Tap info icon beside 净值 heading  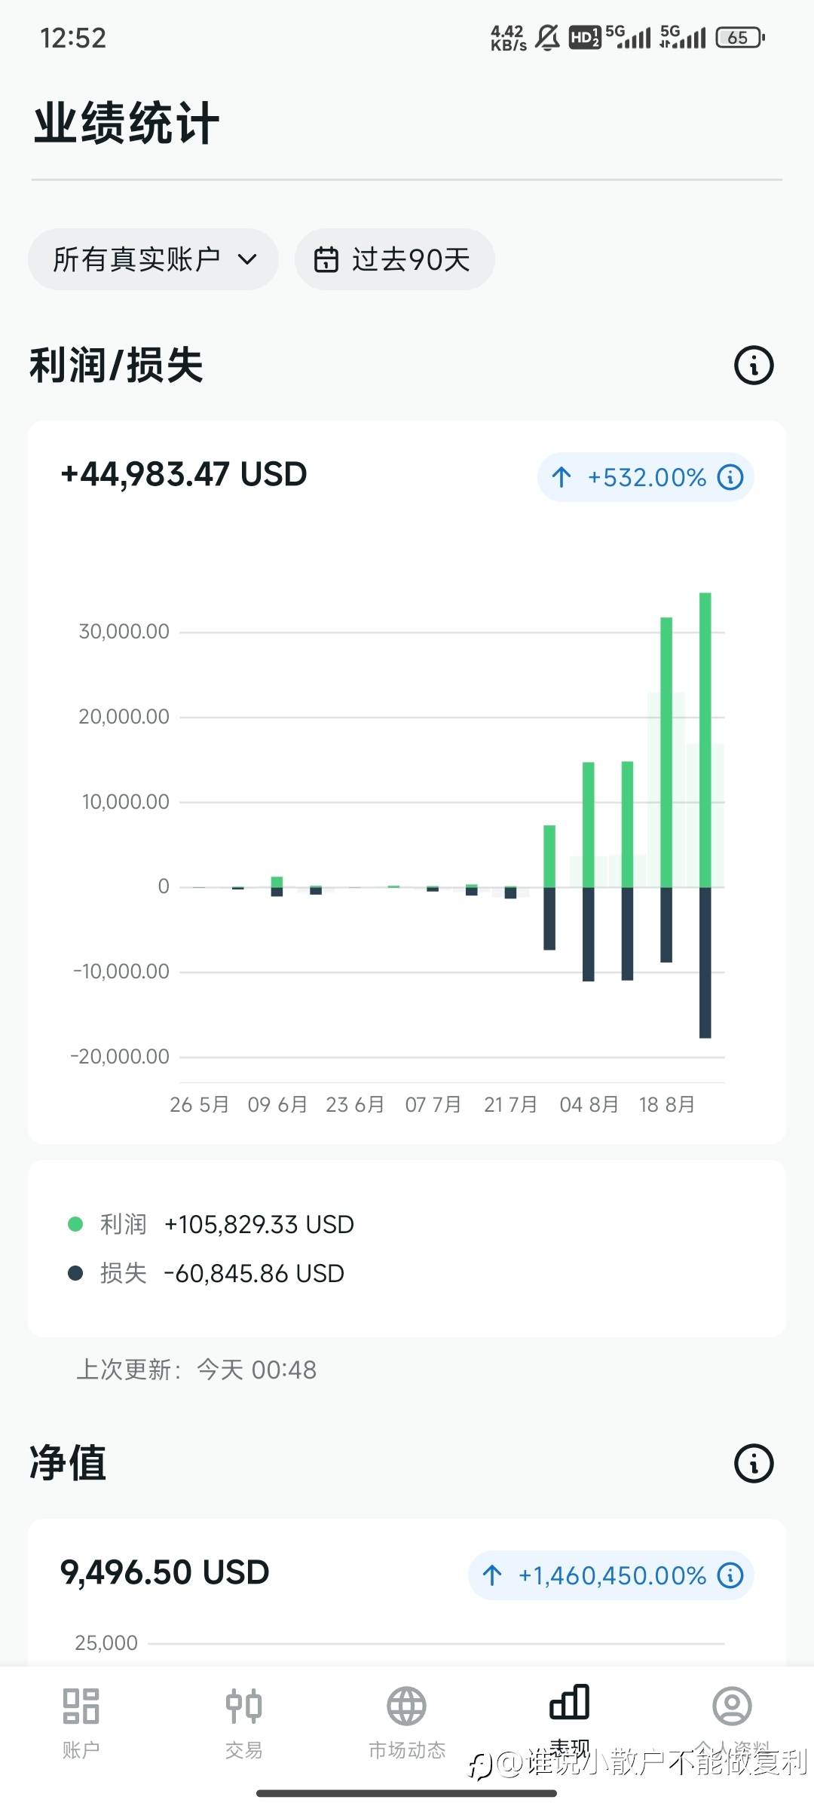coord(754,1464)
